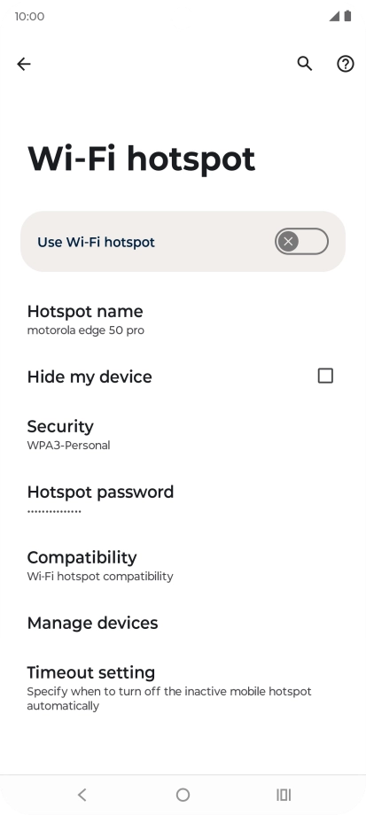Open Security WPA3-Personal selection

click(x=183, y=435)
